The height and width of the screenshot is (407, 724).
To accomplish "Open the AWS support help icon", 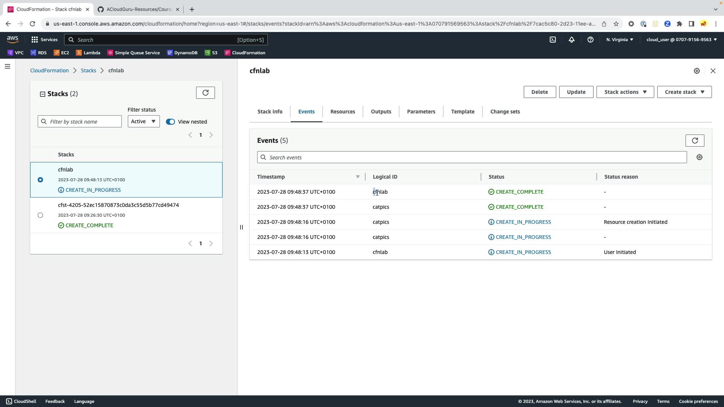I will [x=591, y=40].
